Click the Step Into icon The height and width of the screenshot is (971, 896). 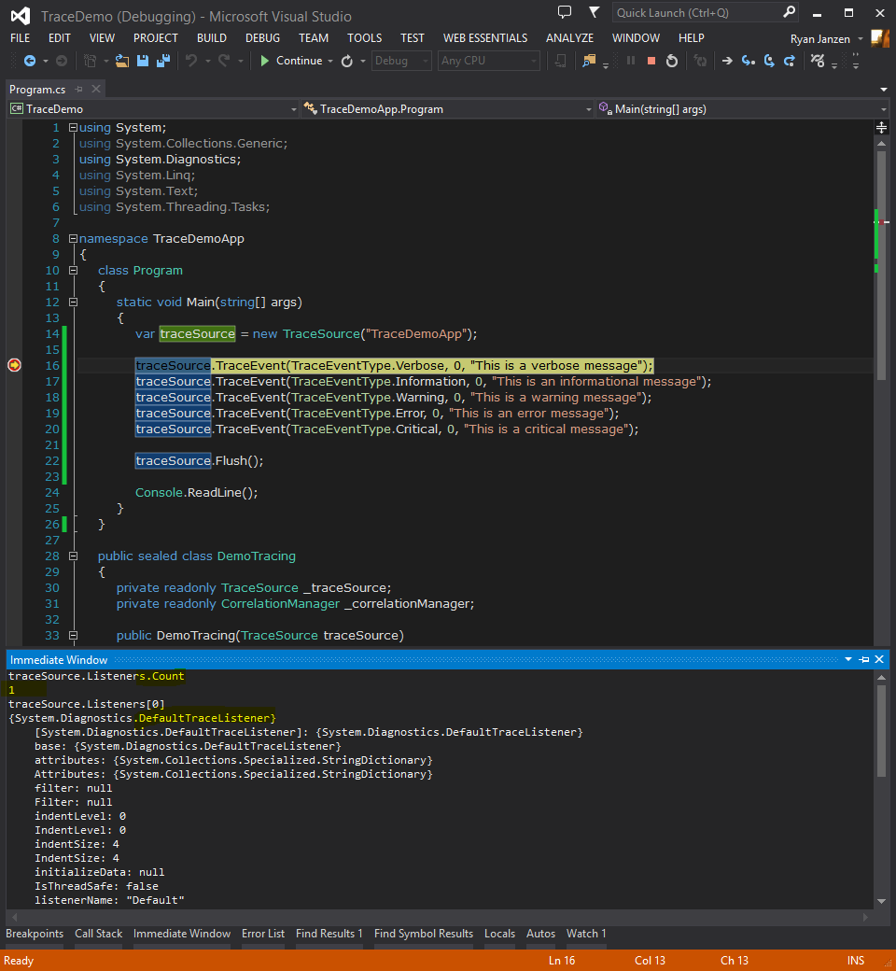point(748,61)
